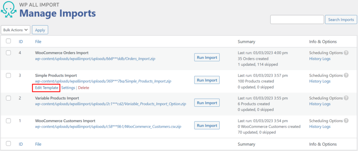Viewport: 358px width, 151px height.
Task: Check the box for WooCommerce Customers Import
Action: [x=8, y=121]
